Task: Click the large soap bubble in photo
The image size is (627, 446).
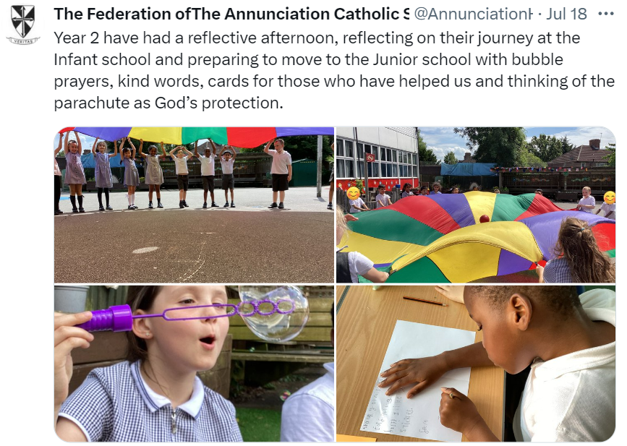Action: 274,313
